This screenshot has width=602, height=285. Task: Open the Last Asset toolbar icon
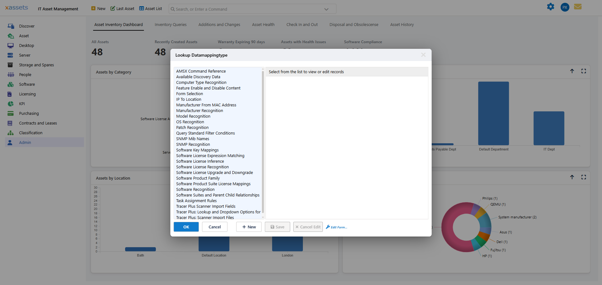tap(122, 8)
